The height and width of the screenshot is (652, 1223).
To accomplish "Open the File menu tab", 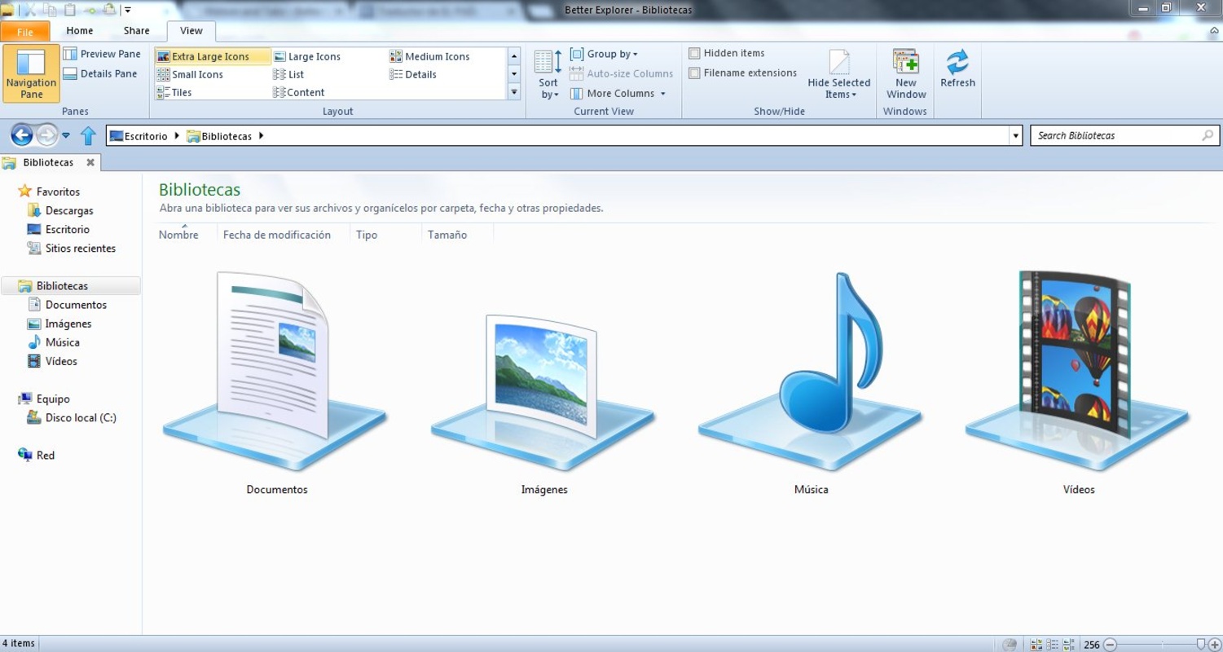I will (25, 32).
